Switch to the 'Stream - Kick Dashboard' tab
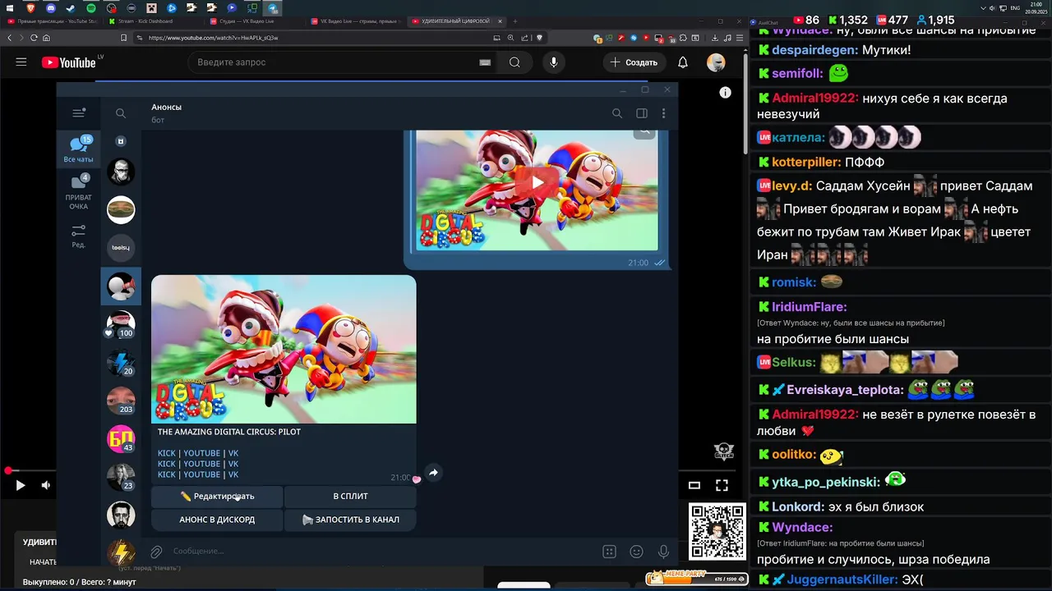 tap(156, 21)
